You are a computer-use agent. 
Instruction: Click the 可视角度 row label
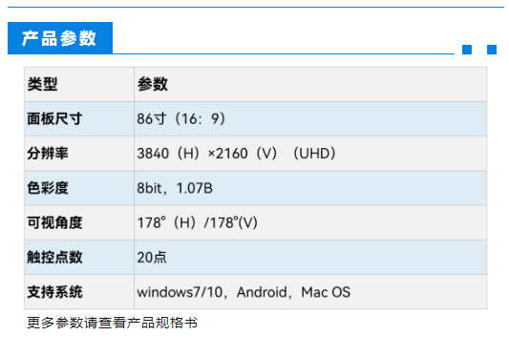(54, 222)
